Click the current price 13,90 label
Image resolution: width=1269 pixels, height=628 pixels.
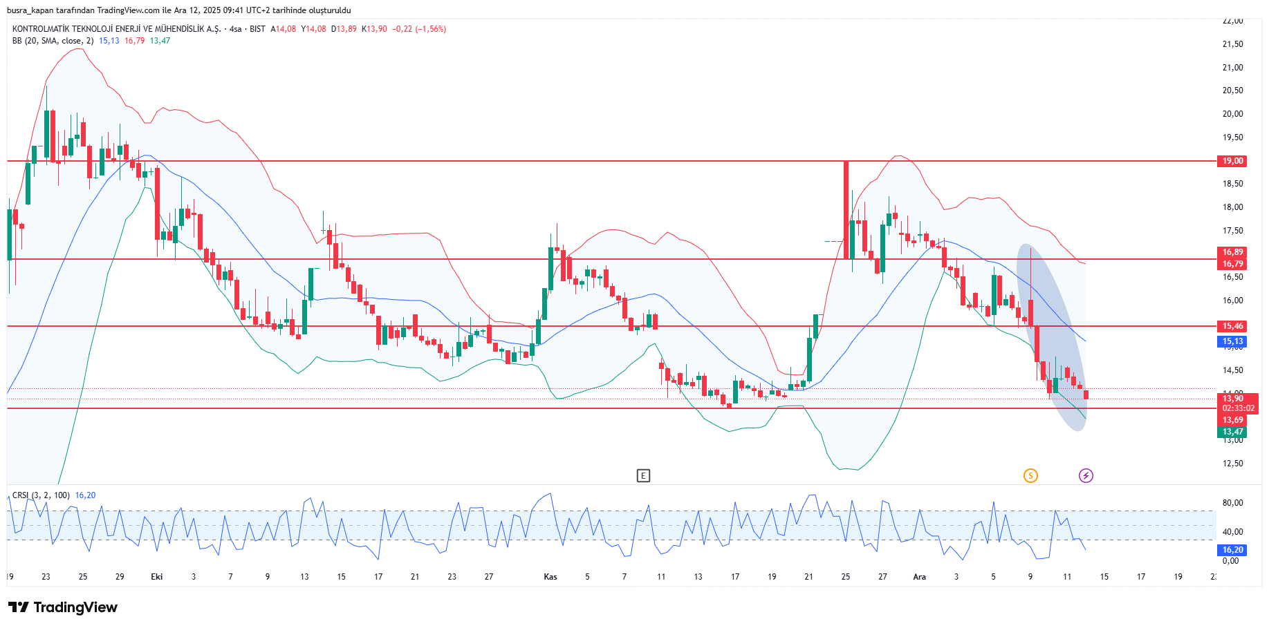pyautogui.click(x=1232, y=399)
